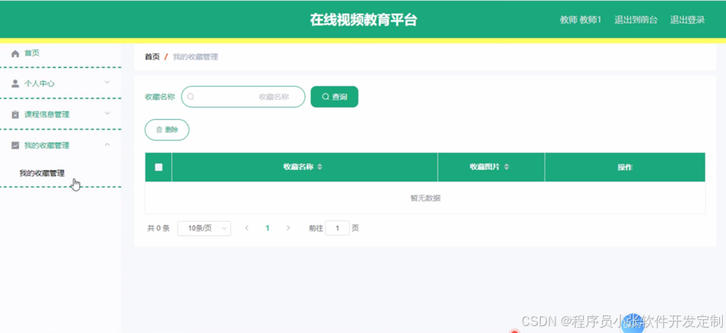This screenshot has height=333, width=726.
Task: Open the 课程信息管理 sidebar menu
Action: pos(61,114)
